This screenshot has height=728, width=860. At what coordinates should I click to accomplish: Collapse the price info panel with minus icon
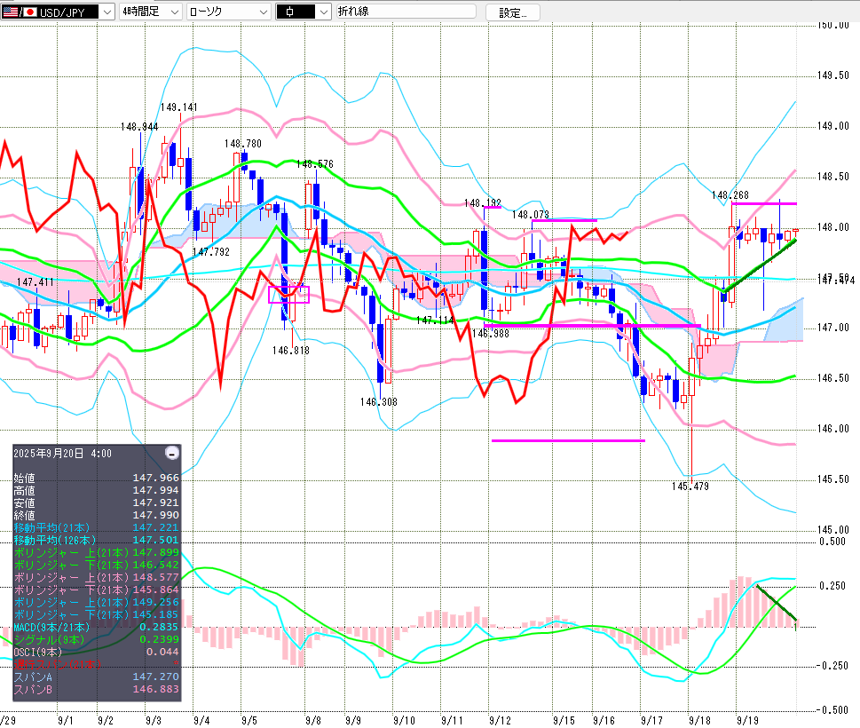pos(172,453)
